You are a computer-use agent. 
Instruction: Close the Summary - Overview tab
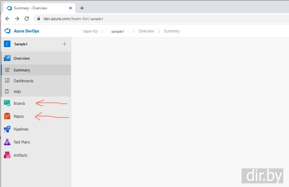click(71, 8)
